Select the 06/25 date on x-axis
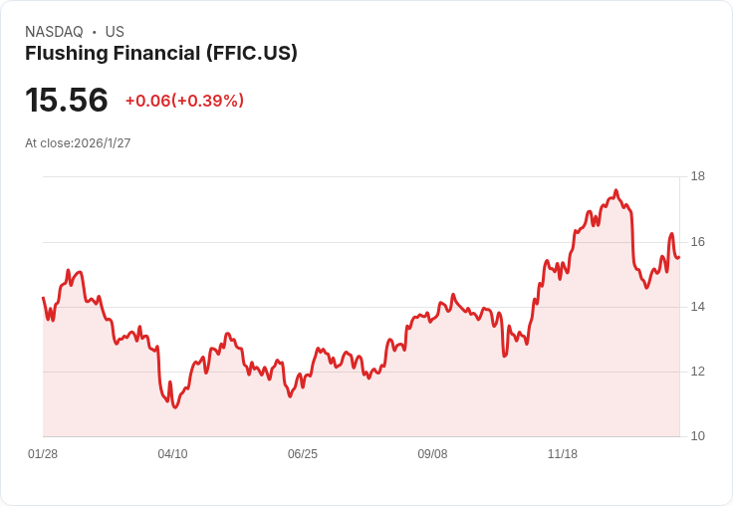The image size is (733, 506). tap(303, 454)
